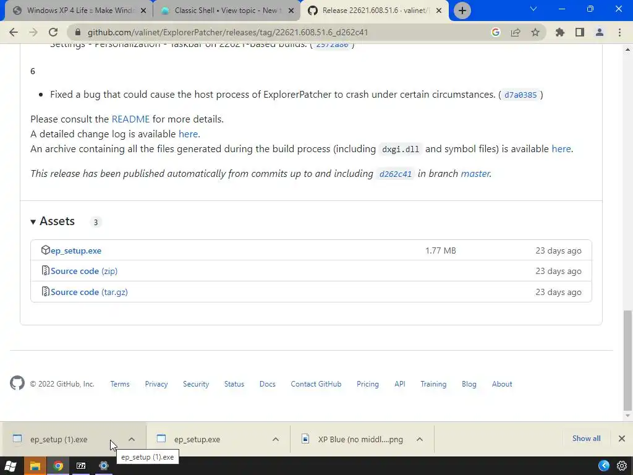Open the About footer link

502,384
